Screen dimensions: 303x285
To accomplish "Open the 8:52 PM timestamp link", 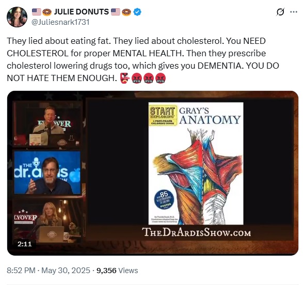I will tap(21, 271).
